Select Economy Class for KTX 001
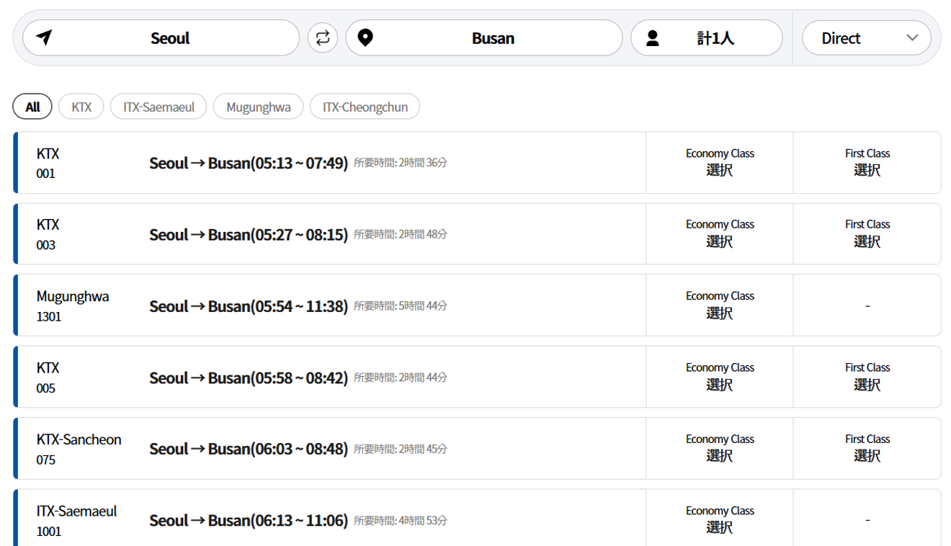 [x=719, y=163]
